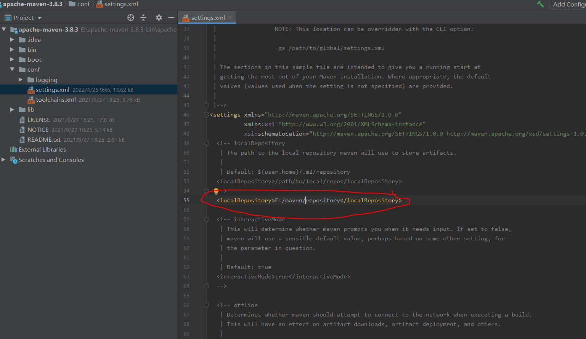
Task: Open the Add Configuration button
Action: (x=568, y=4)
